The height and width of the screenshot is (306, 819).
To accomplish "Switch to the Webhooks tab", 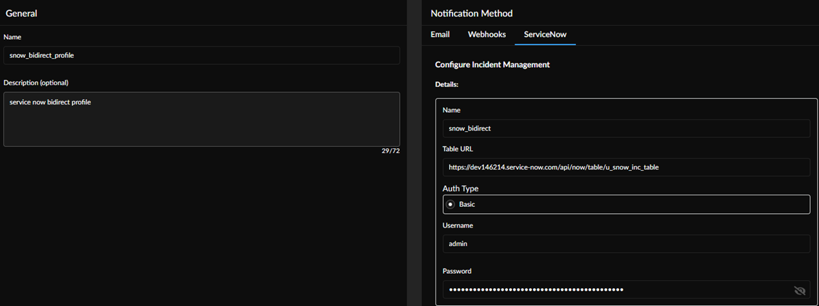I will pyautogui.click(x=486, y=34).
